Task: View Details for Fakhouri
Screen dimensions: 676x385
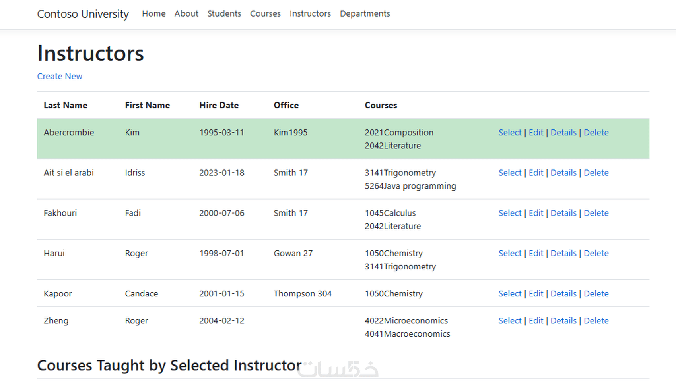Action: tap(563, 213)
